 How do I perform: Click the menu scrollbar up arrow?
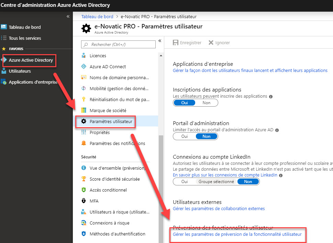[x=161, y=56]
